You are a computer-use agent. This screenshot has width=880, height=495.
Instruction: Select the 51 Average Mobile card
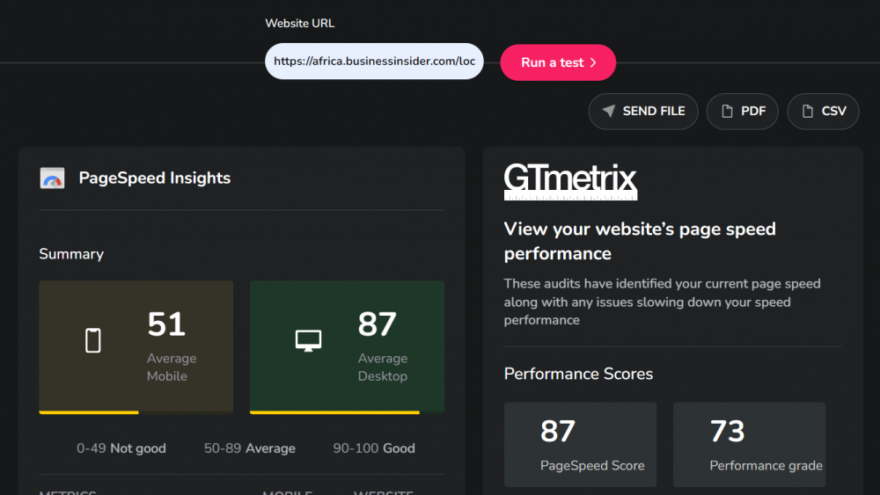pos(136,347)
